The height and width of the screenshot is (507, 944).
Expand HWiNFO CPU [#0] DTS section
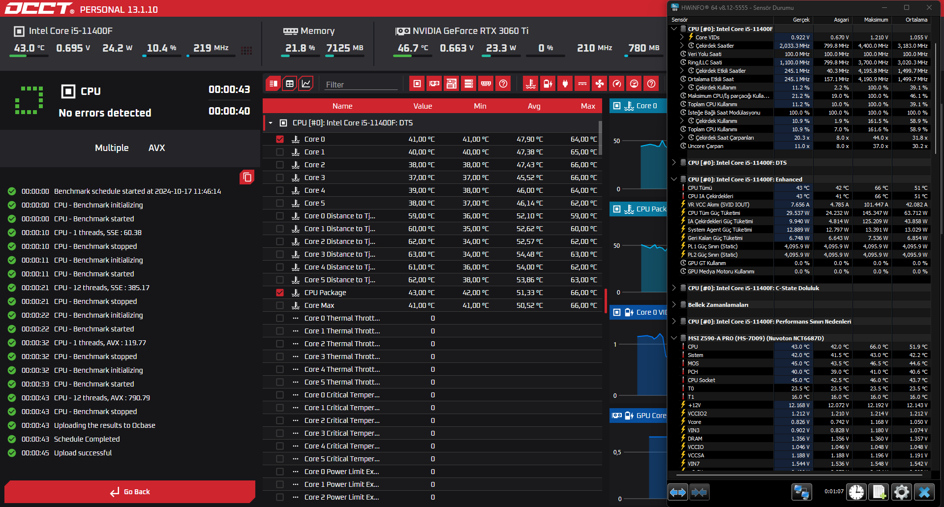tap(674, 163)
